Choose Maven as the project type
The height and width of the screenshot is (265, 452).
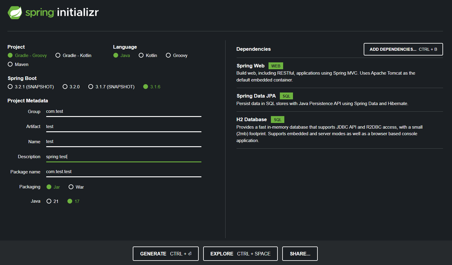[x=18, y=64]
